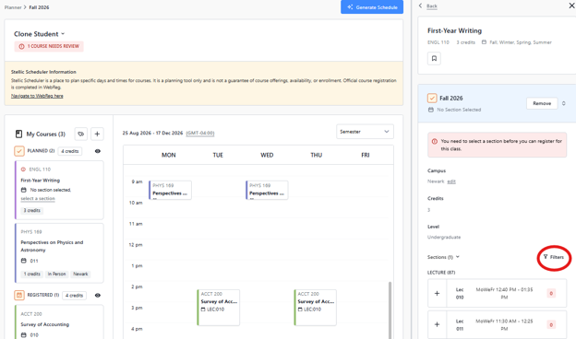
Task: Open the section Filters
Action: point(554,257)
